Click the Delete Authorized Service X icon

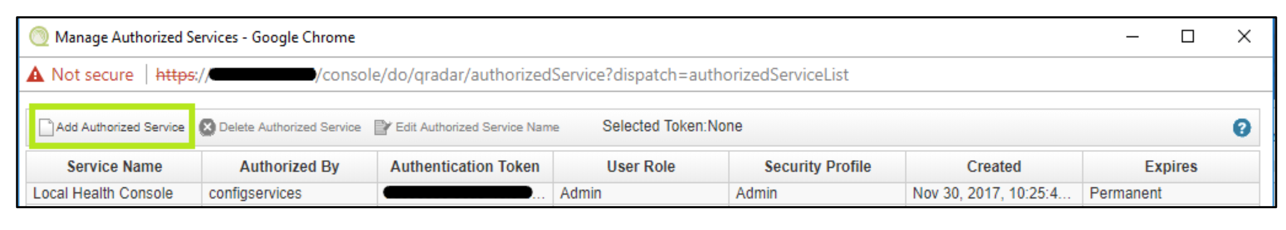[x=207, y=127]
